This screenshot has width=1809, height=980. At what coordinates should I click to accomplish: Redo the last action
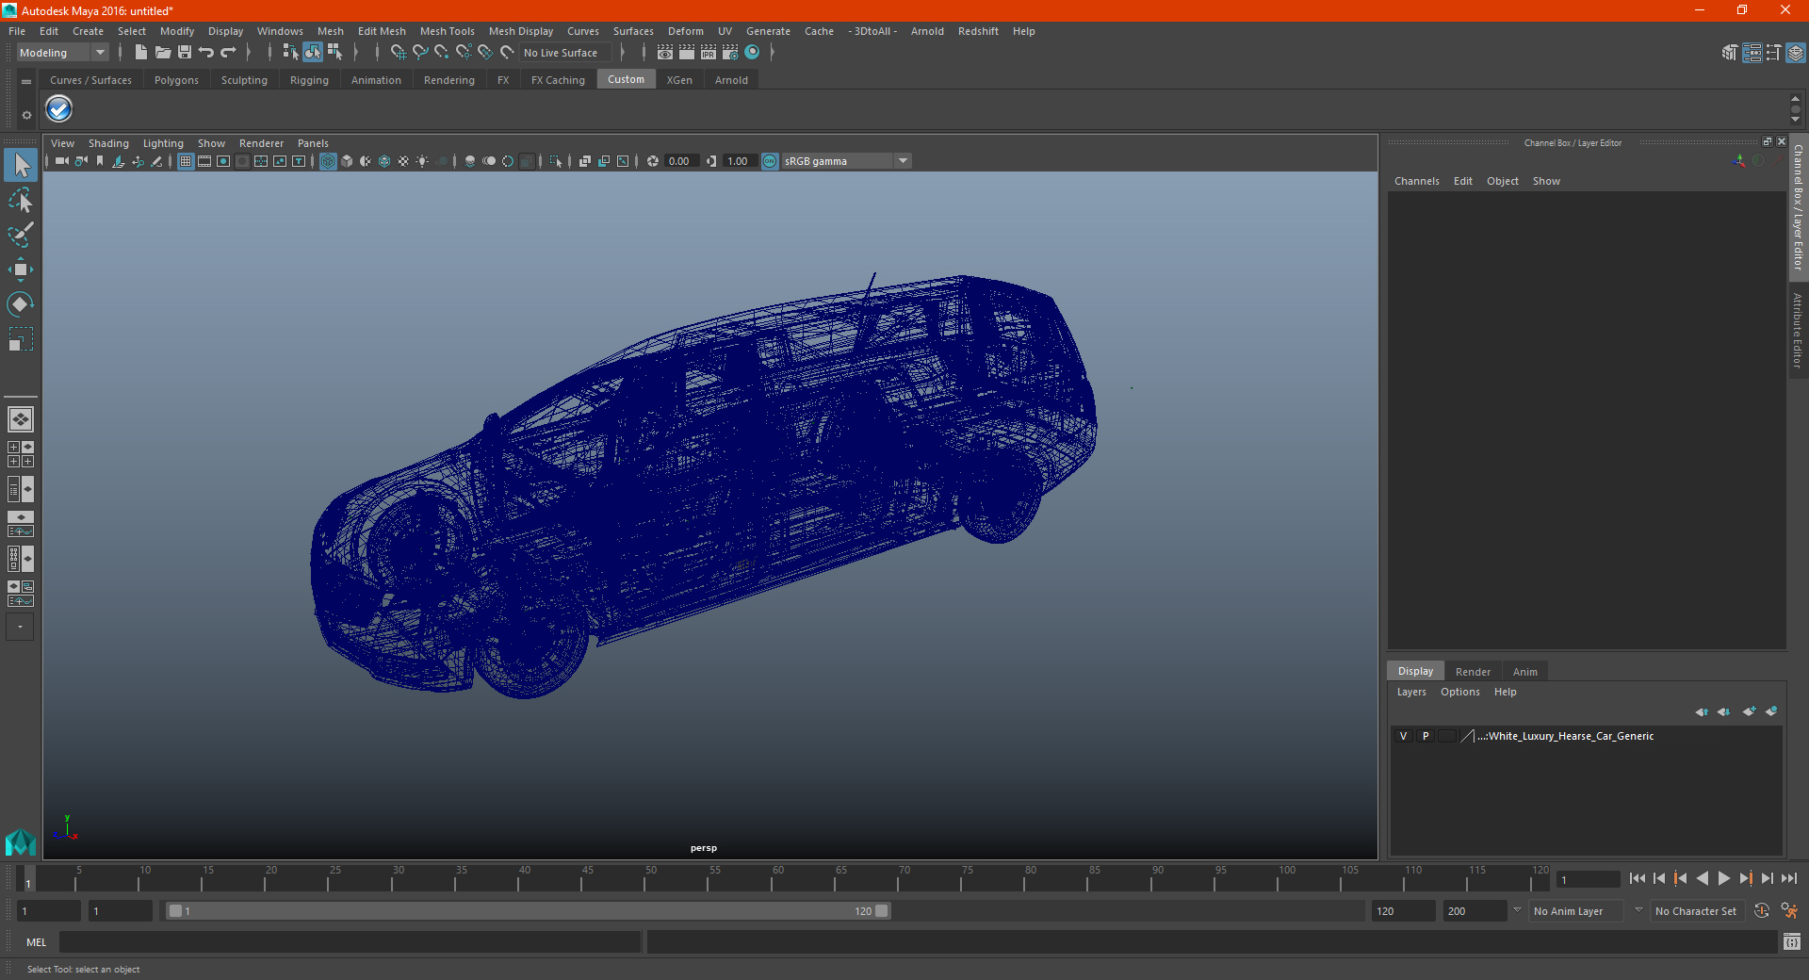click(x=228, y=53)
